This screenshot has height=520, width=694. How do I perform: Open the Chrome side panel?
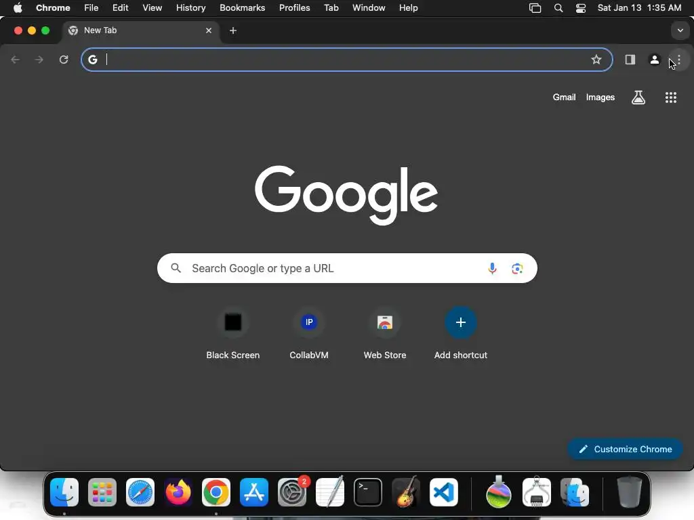(x=630, y=60)
